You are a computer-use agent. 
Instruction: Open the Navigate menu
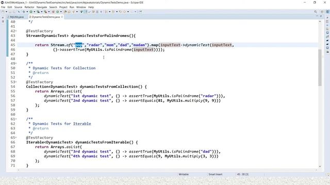click(x=42, y=7)
